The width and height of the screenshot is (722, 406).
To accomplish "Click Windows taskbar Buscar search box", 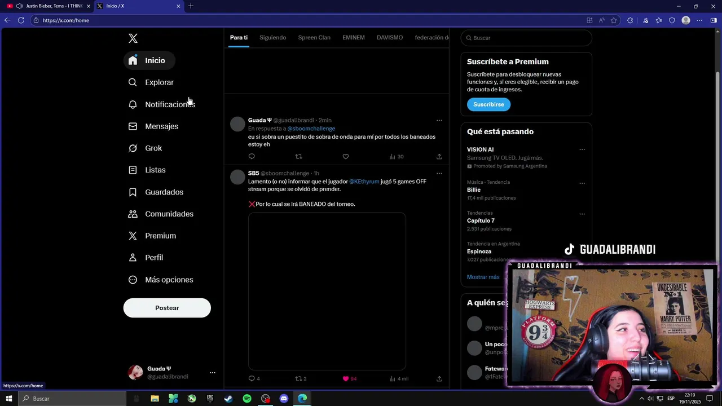I will [72, 399].
